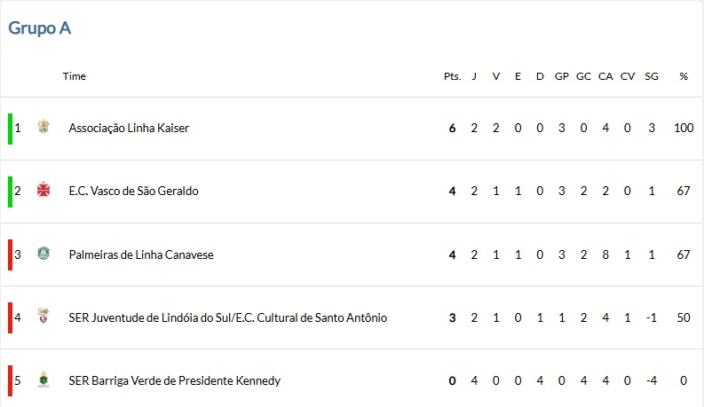Click the Vasco de São Geraldo crest
This screenshot has width=704, height=407.
coord(44,190)
